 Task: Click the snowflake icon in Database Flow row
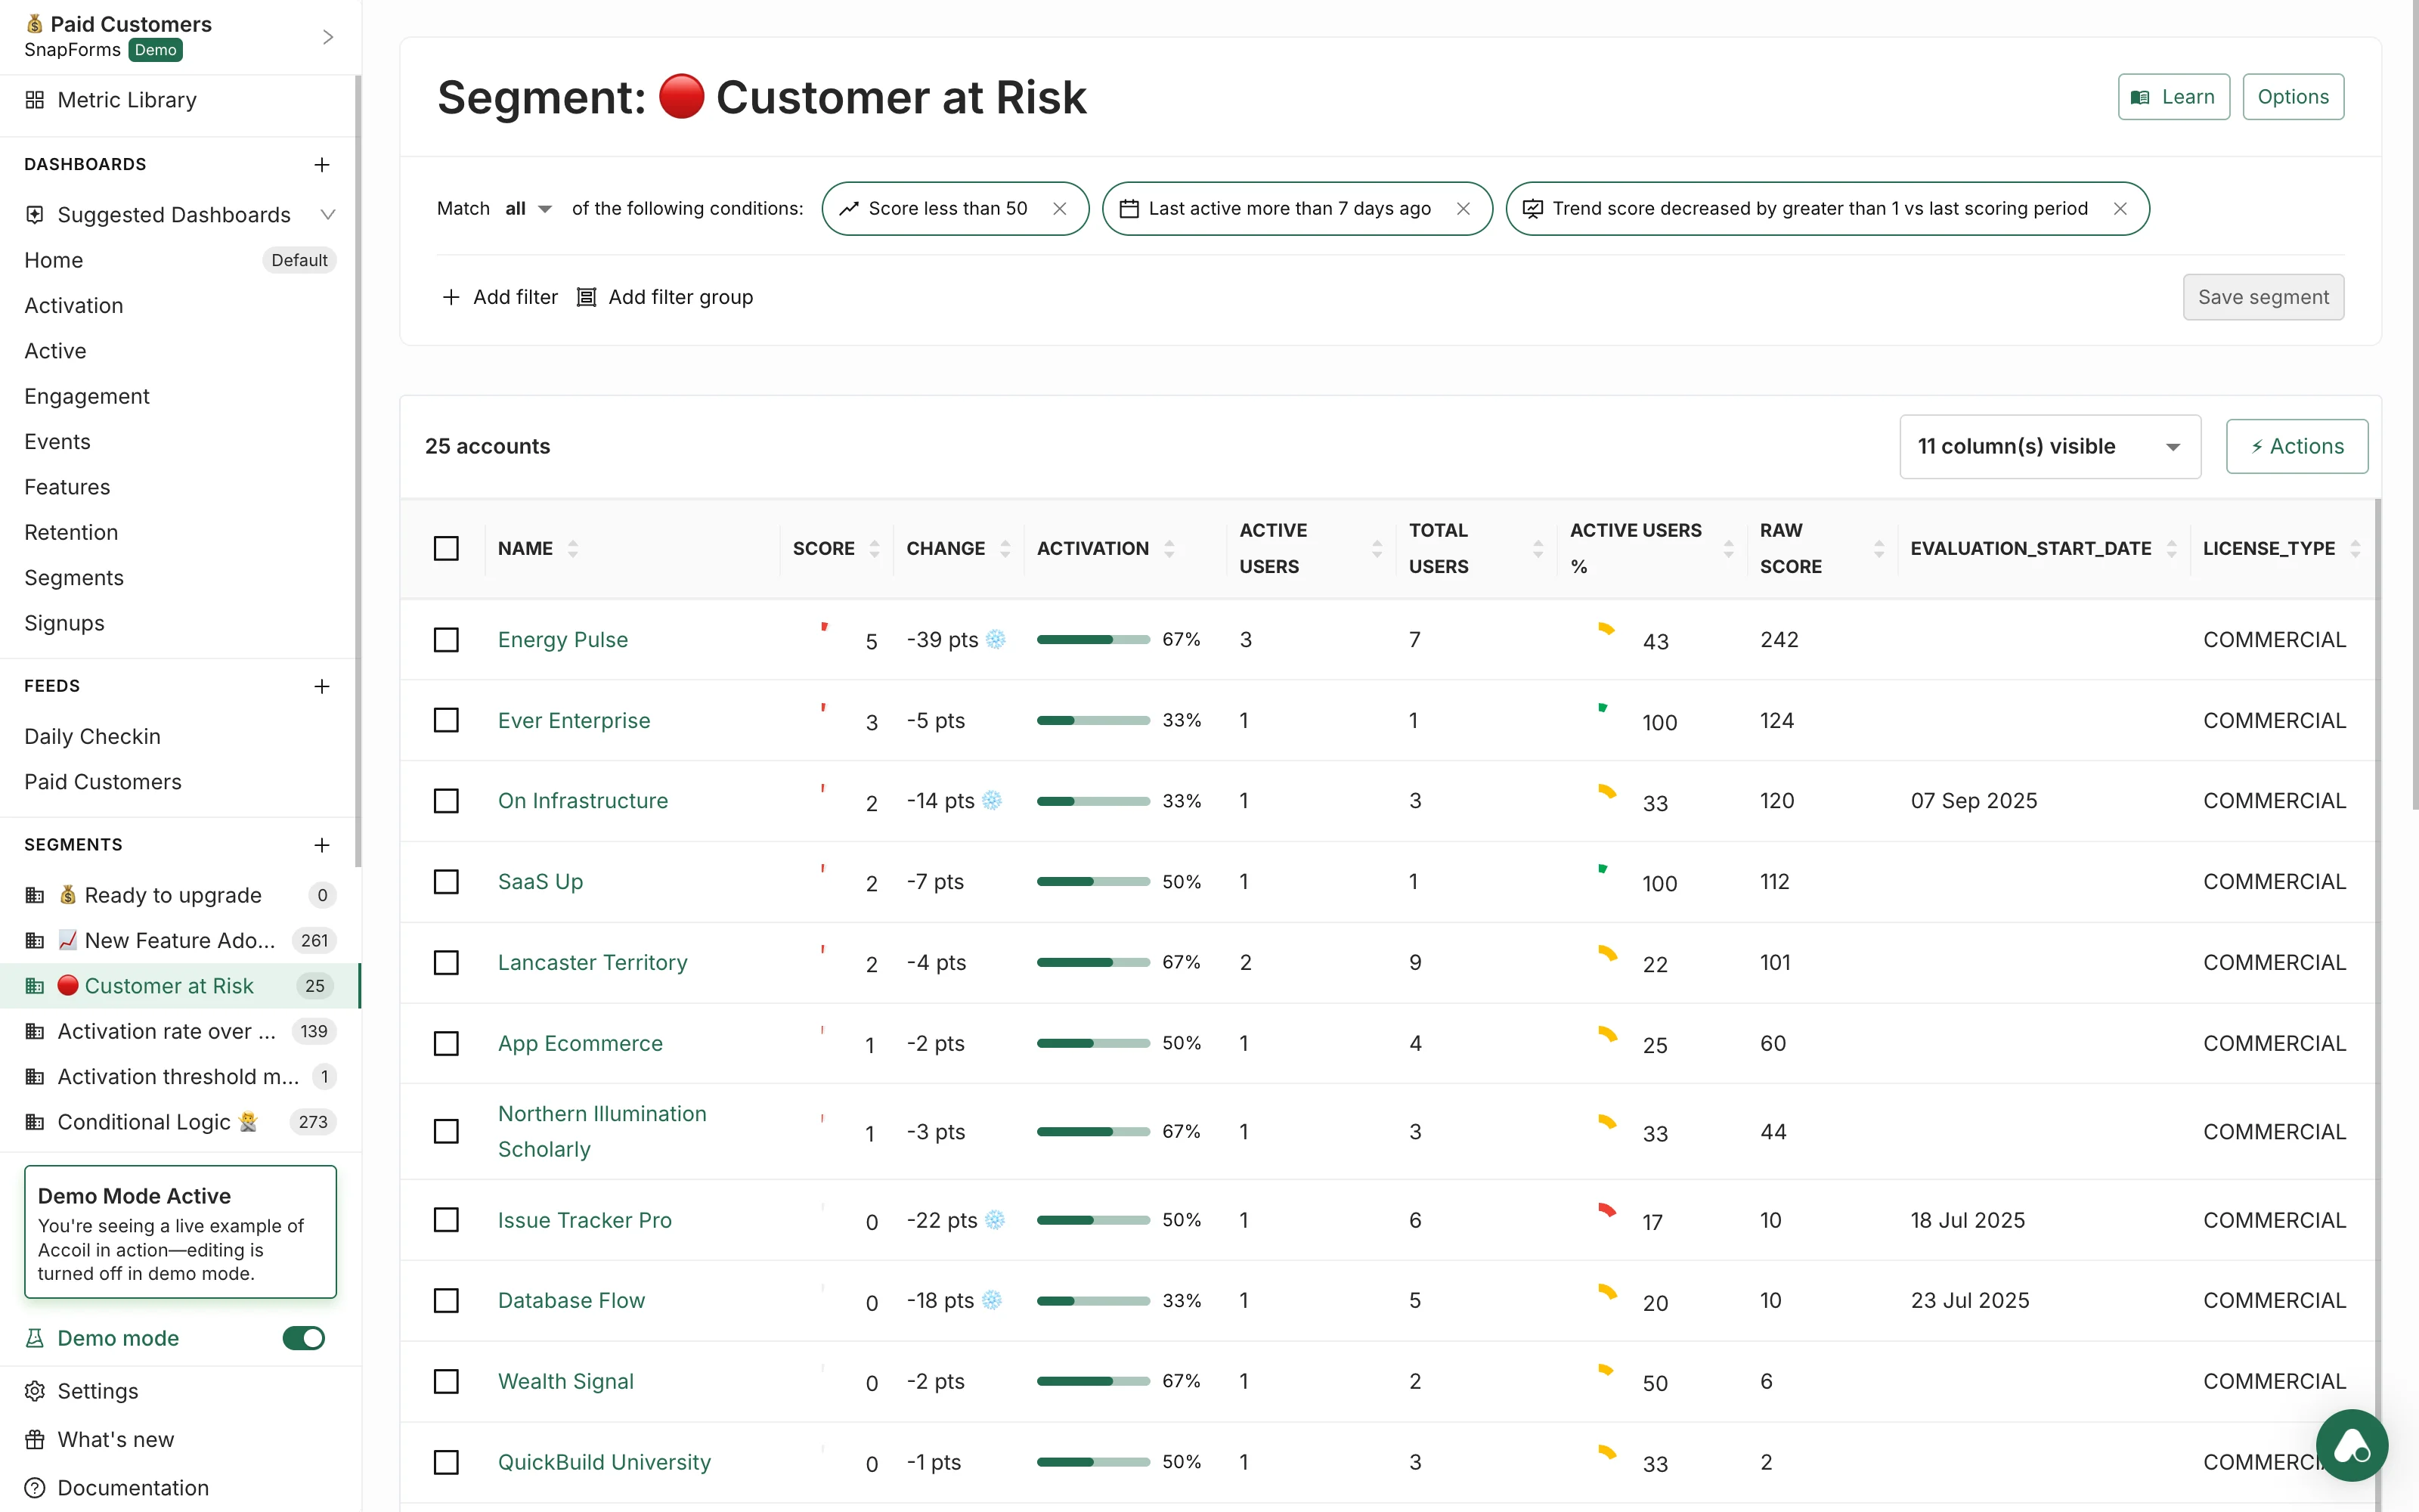(992, 1300)
